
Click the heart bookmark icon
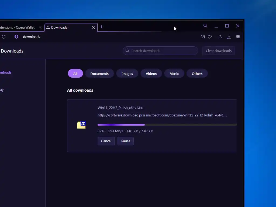[210, 37]
